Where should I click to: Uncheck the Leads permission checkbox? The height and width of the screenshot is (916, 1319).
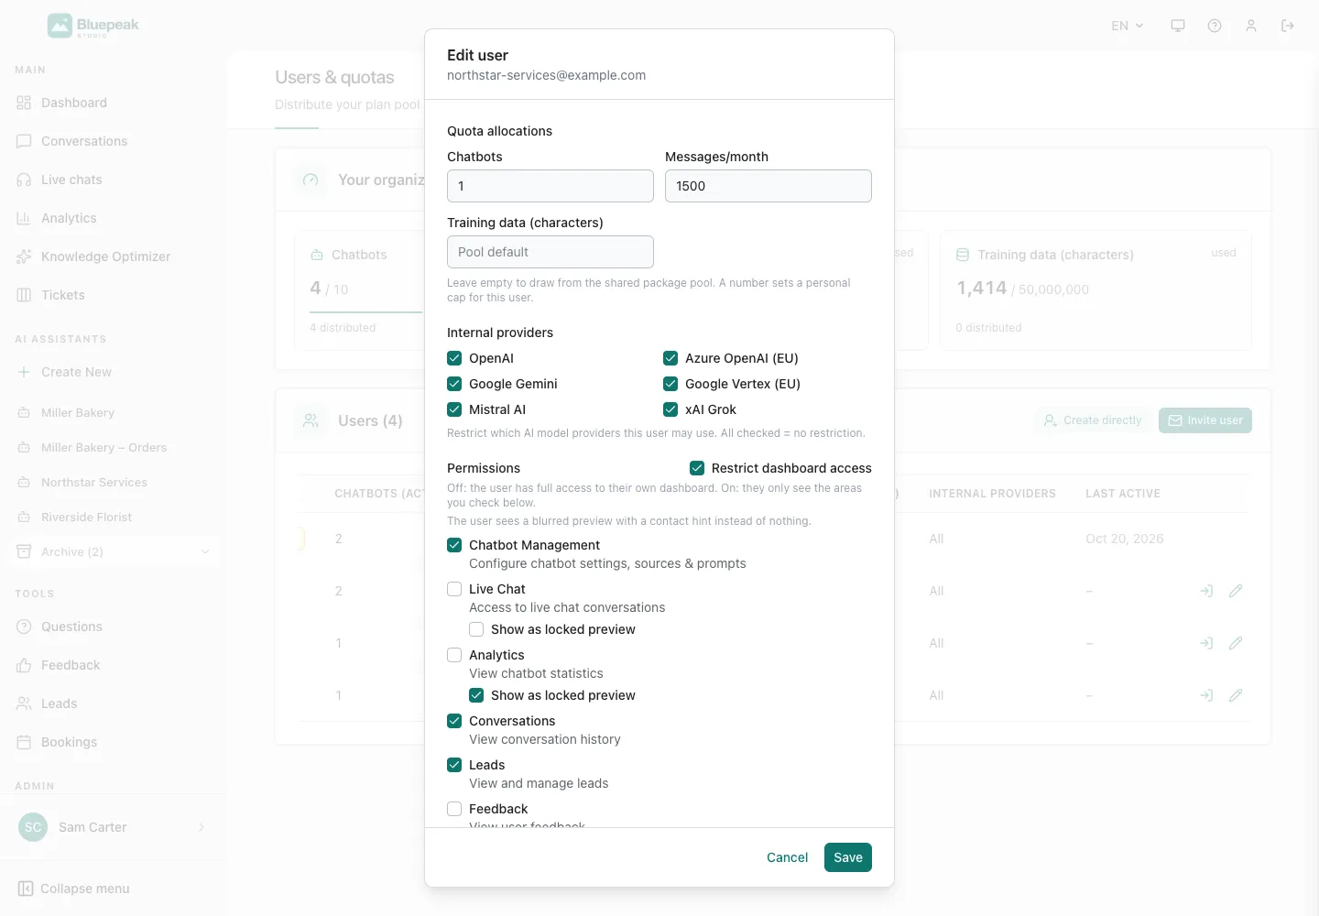pos(454,765)
